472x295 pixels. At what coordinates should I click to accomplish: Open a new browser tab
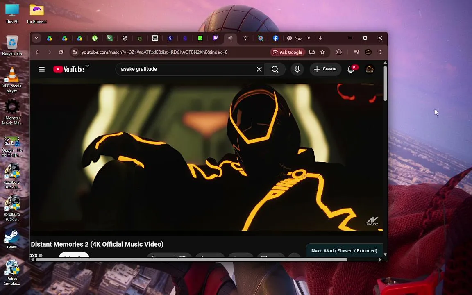[320, 38]
